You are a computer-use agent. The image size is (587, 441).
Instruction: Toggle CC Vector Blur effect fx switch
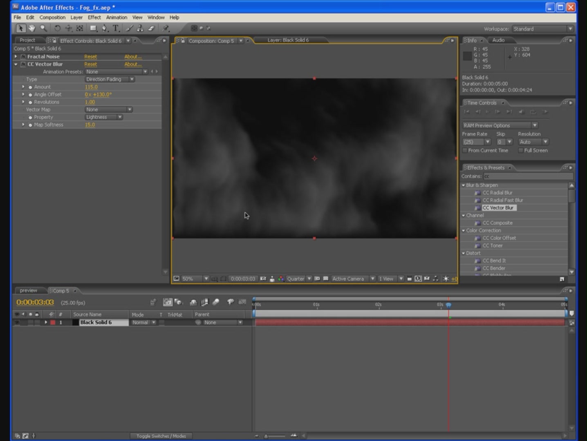coord(23,64)
